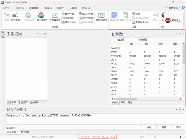This screenshot has height=139, width=186.
Task: Open the 视图(V) ribbon tab
Action: (x=61, y=8)
